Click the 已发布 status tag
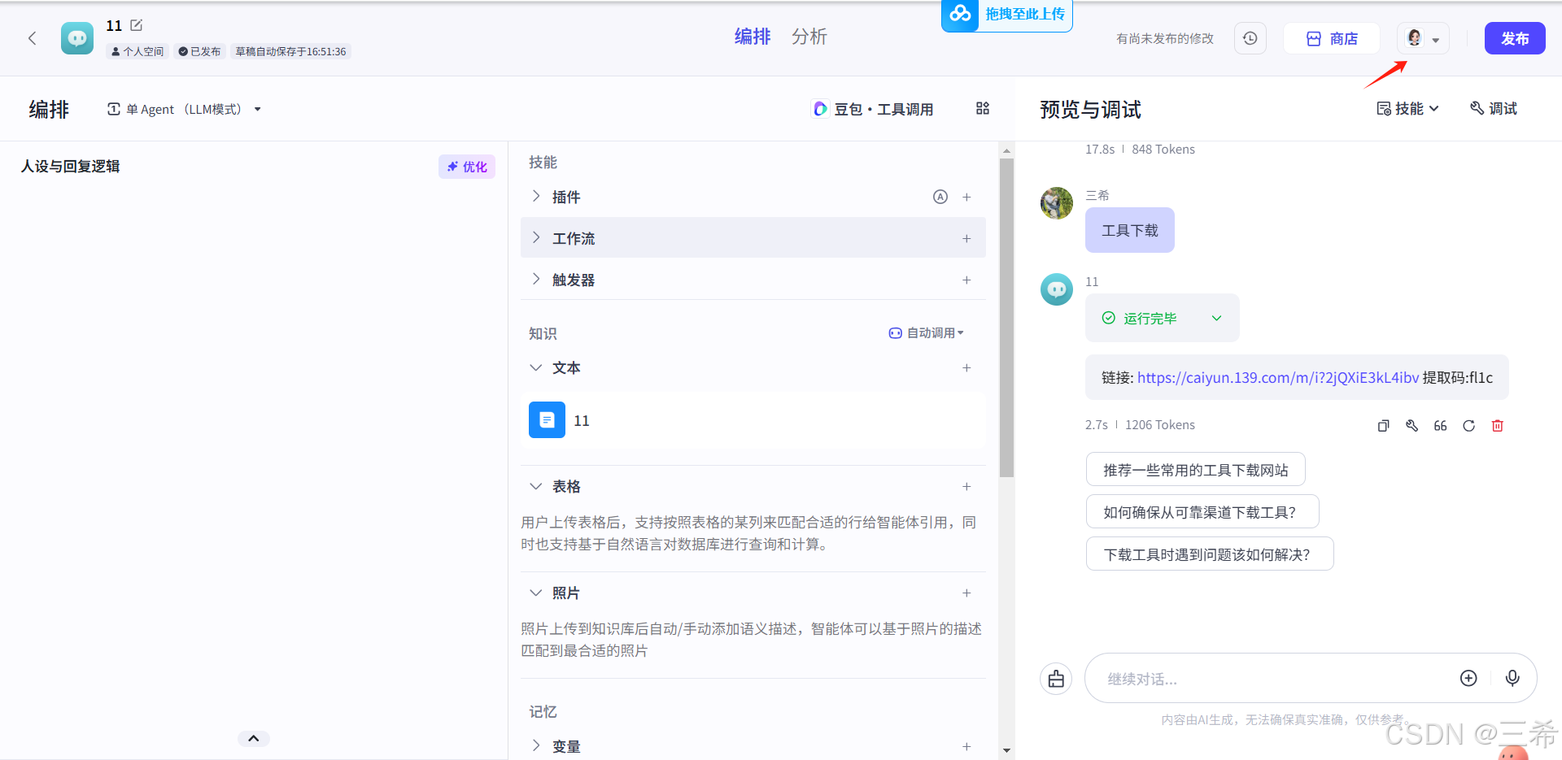 tap(199, 51)
